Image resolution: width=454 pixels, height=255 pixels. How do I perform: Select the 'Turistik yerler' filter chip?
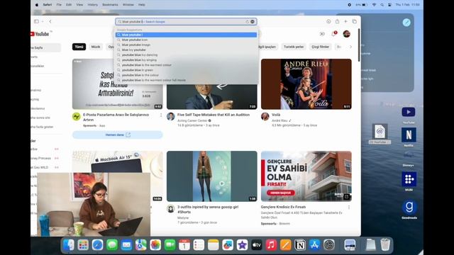[294, 47]
